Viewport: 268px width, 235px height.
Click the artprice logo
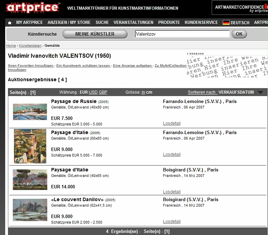point(33,8)
